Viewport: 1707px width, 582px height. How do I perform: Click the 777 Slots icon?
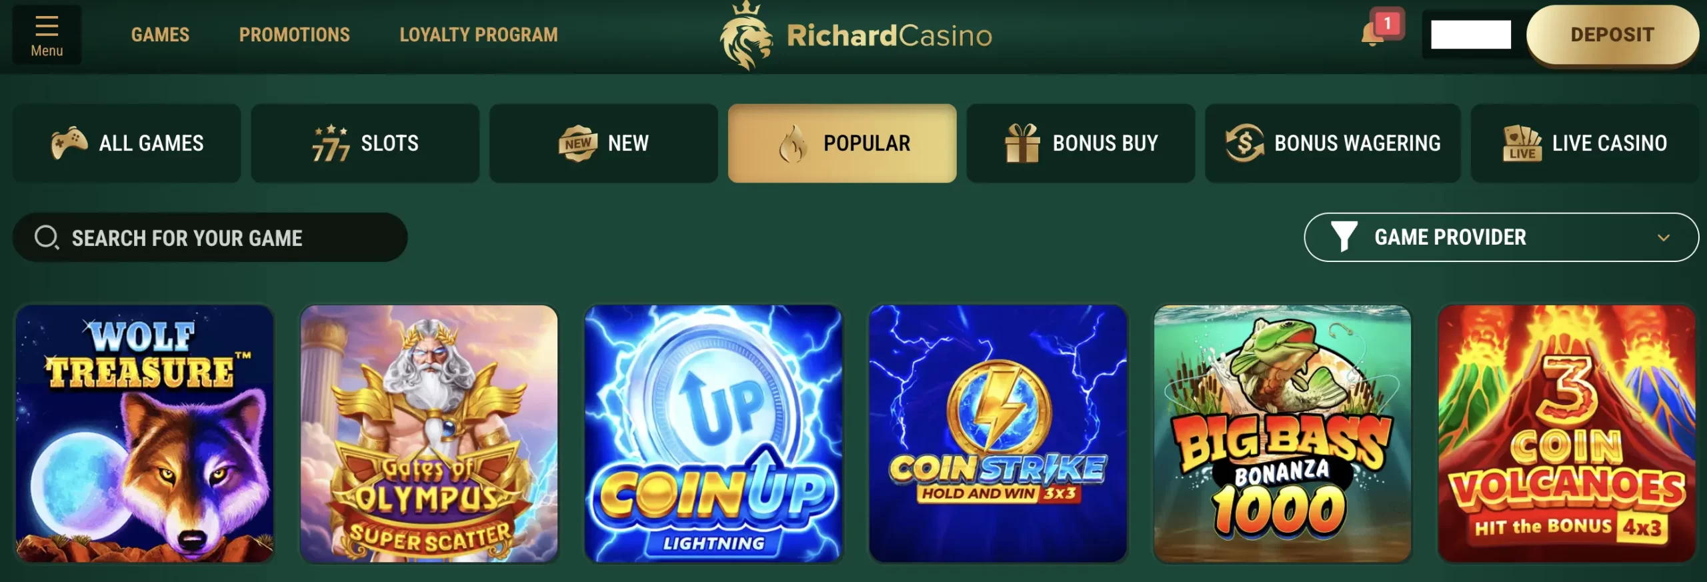331,143
